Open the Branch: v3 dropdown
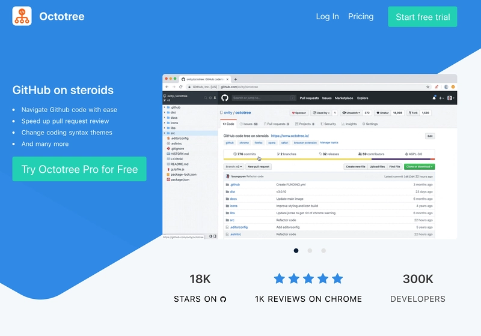 [x=234, y=167]
